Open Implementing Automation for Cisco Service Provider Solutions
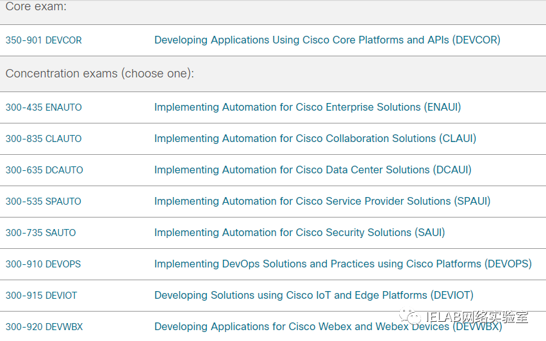Image resolution: width=546 pixels, height=341 pixels. tap(322, 201)
